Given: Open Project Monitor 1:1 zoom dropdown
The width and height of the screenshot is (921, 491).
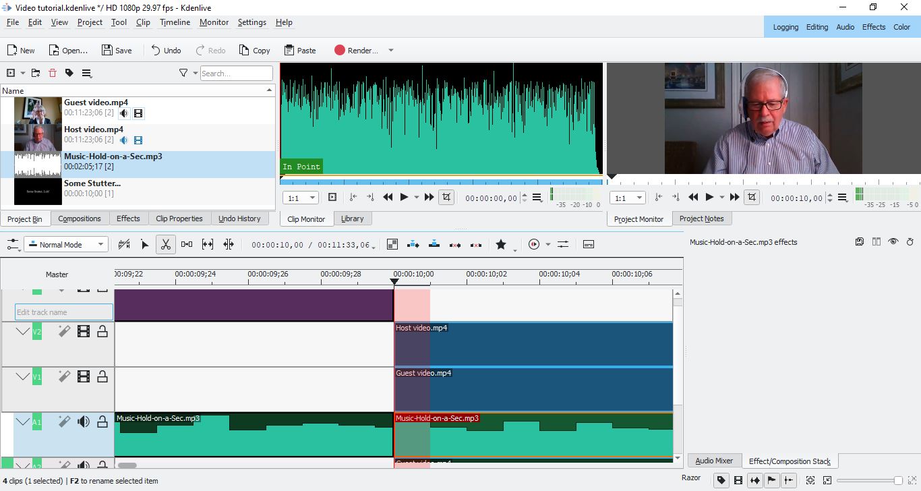Looking at the screenshot, I should tap(627, 198).
